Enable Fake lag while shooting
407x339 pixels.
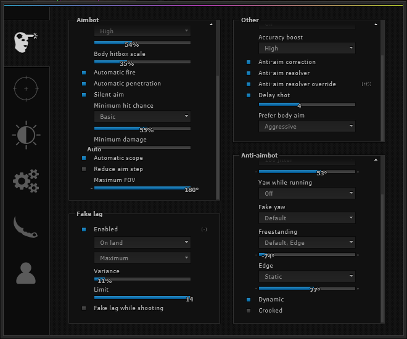(x=84, y=308)
